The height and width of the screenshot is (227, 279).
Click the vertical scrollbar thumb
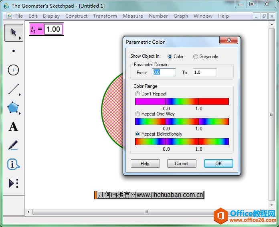point(272,114)
